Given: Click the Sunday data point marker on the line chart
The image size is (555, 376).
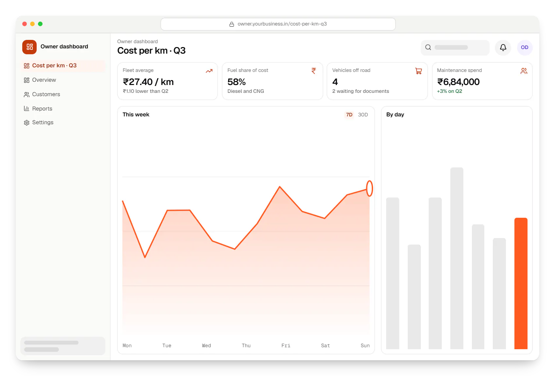Looking at the screenshot, I should (x=369, y=189).
